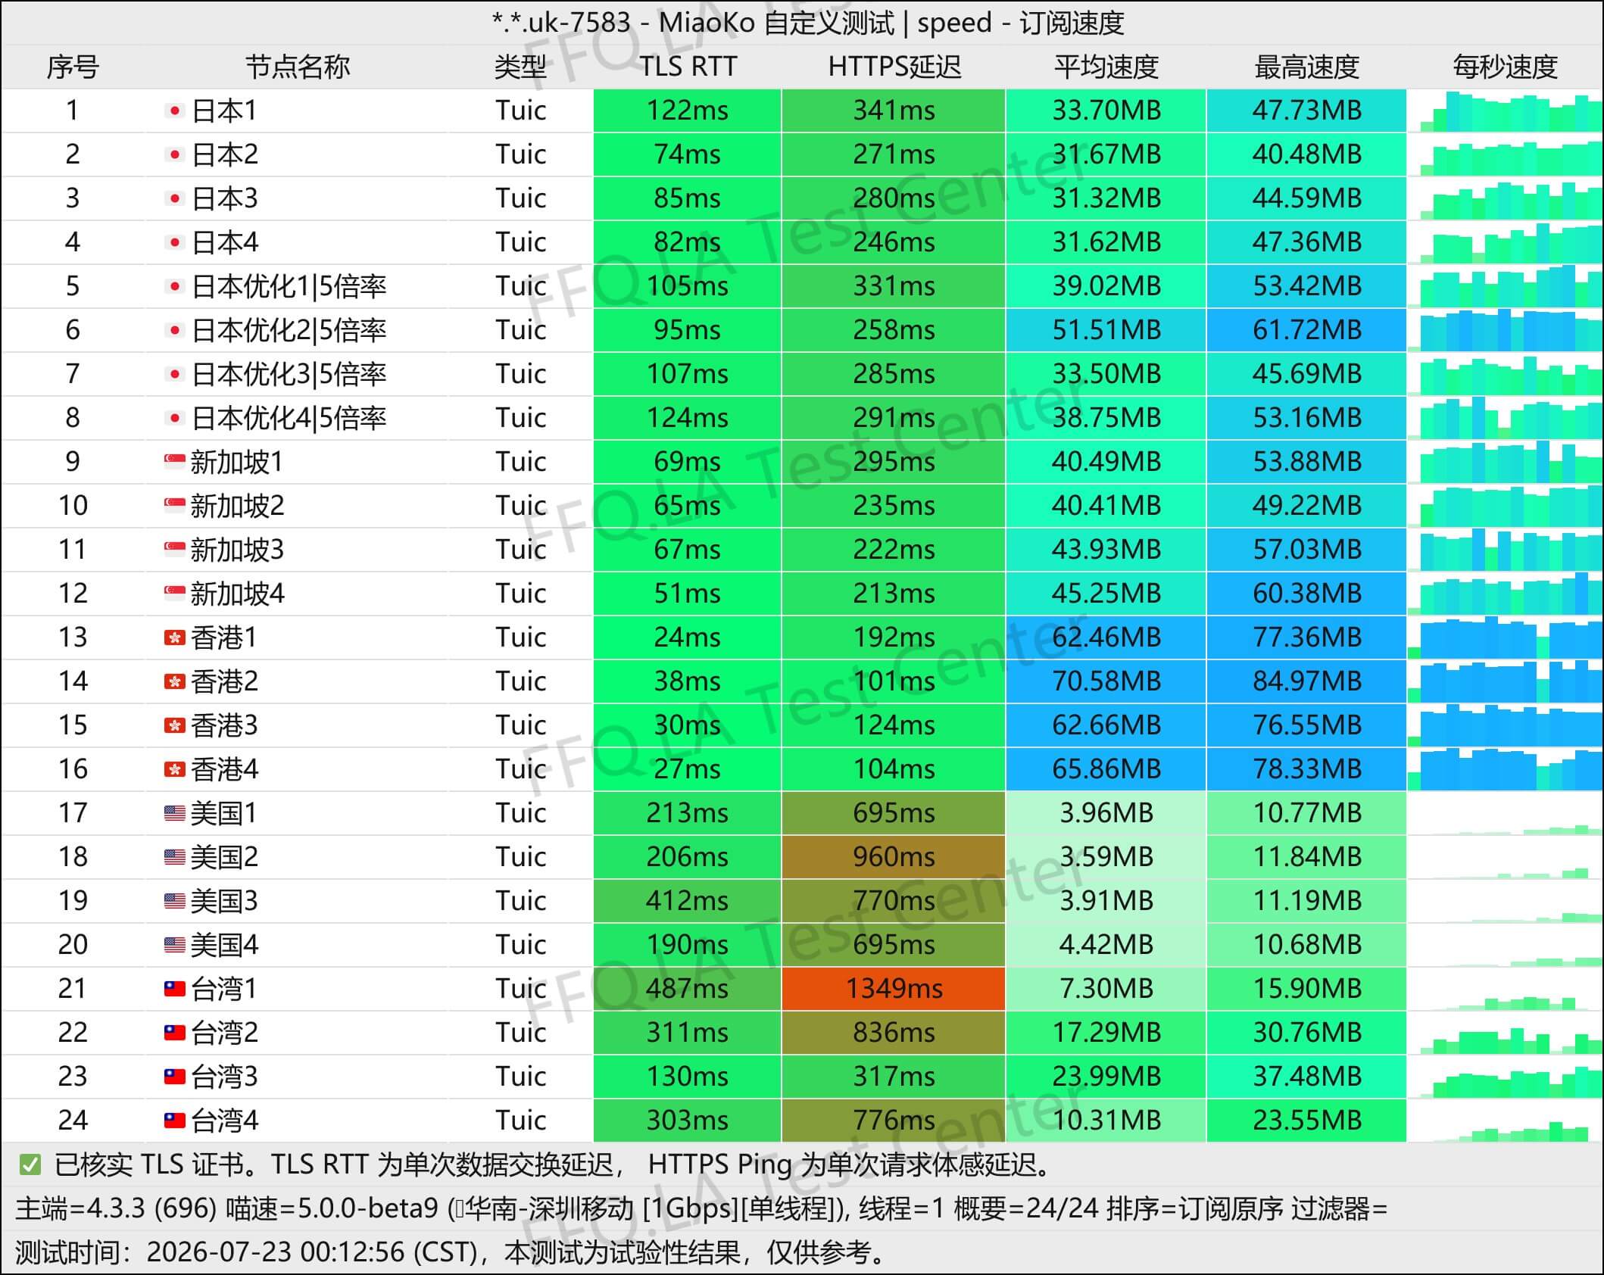Click the 序号 column header
The image size is (1604, 1275).
pyautogui.click(x=73, y=67)
